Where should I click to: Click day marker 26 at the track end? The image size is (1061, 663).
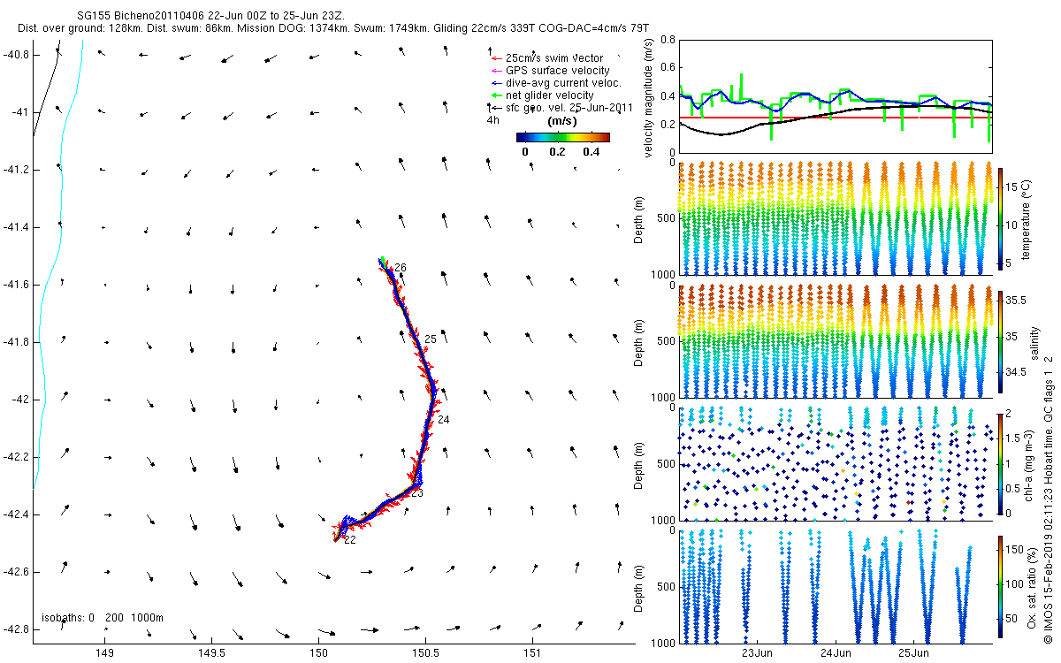coord(401,268)
